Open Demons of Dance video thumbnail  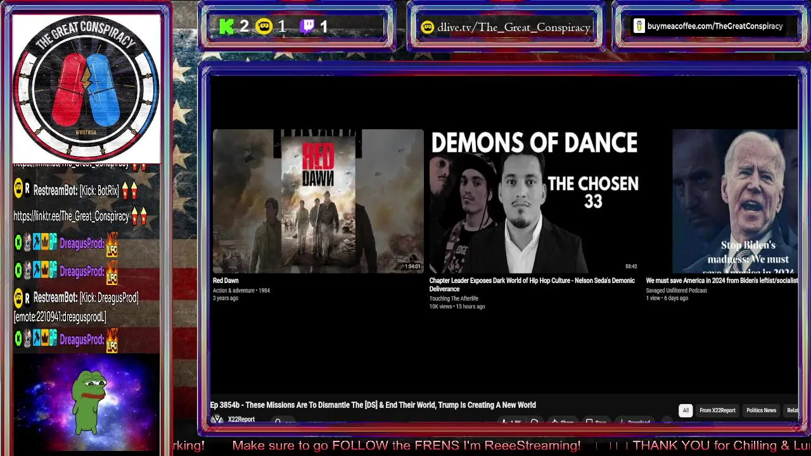(x=534, y=201)
